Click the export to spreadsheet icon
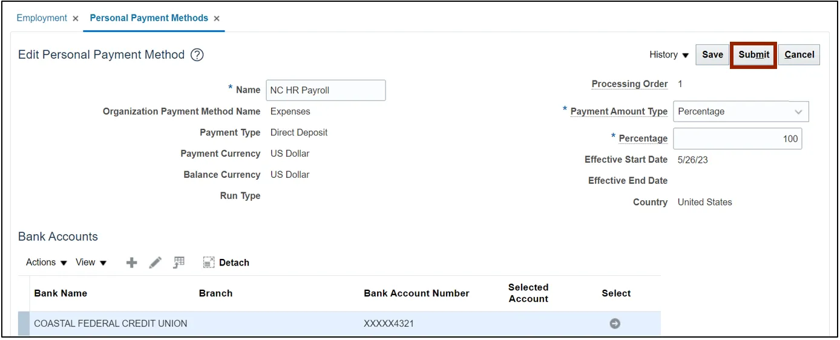840x340 pixels. (x=179, y=263)
